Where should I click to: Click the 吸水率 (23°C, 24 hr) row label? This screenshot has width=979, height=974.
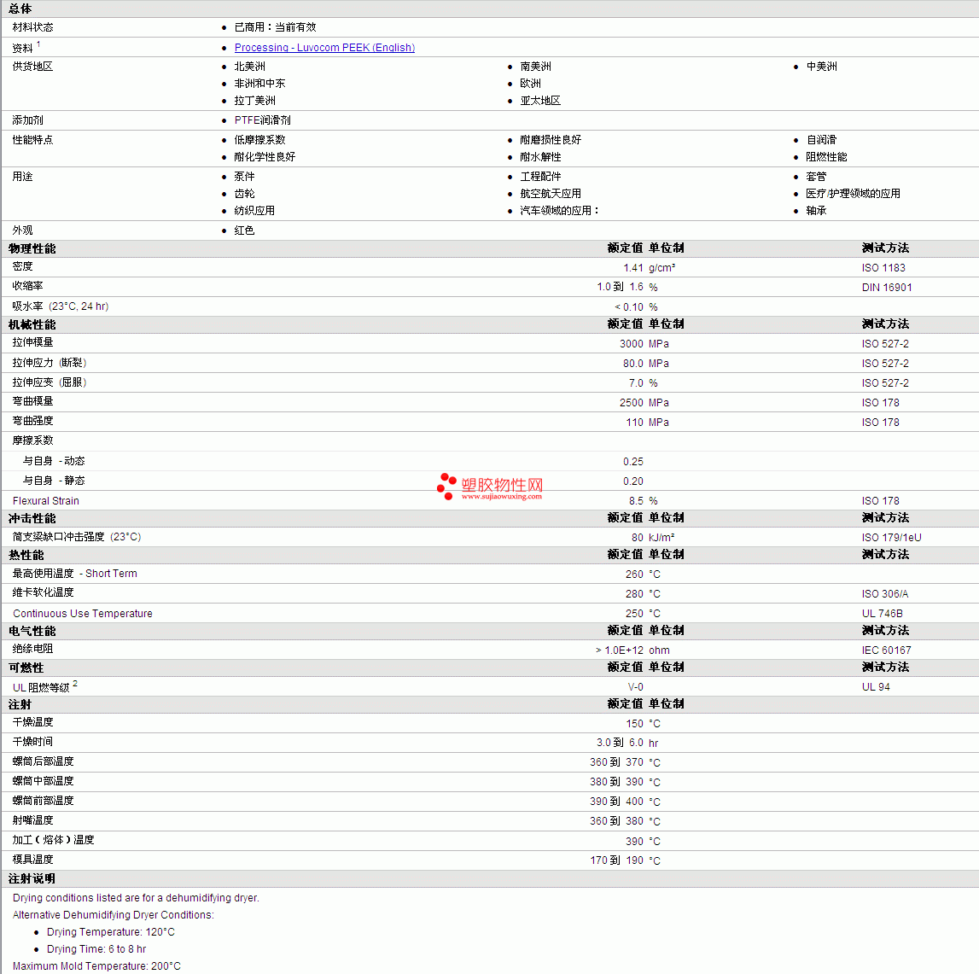(61, 306)
